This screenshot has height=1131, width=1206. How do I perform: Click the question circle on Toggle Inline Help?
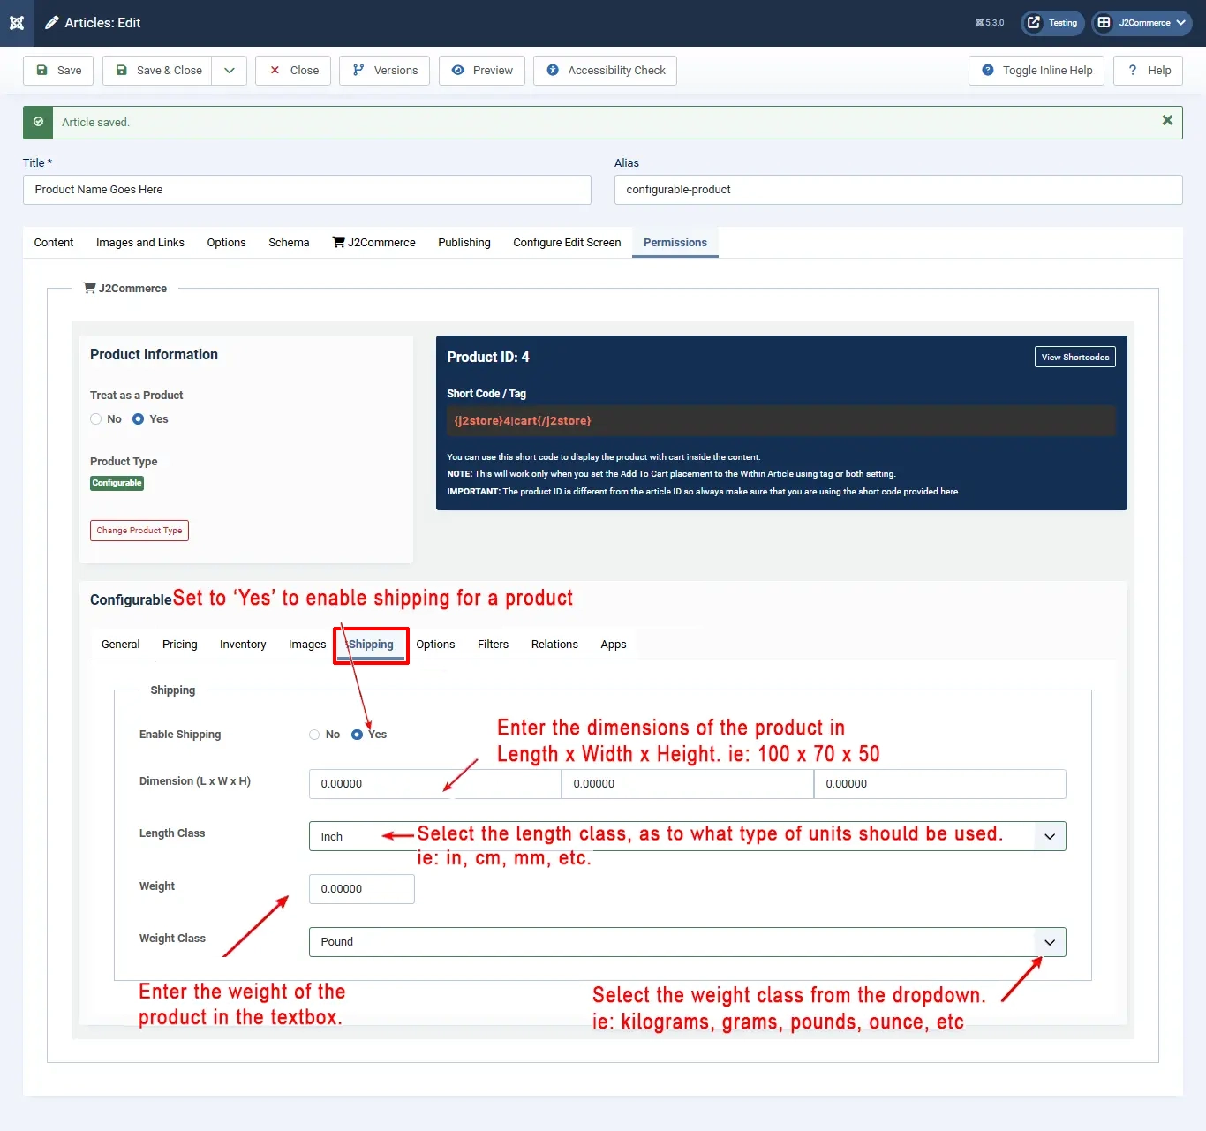988,71
